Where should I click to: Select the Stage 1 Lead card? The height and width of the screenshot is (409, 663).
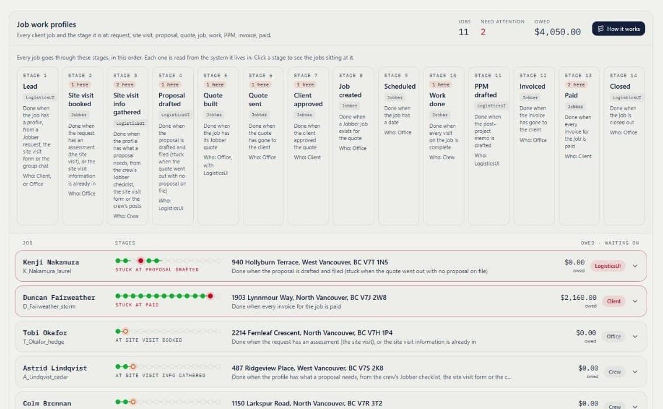pyautogui.click(x=37, y=146)
